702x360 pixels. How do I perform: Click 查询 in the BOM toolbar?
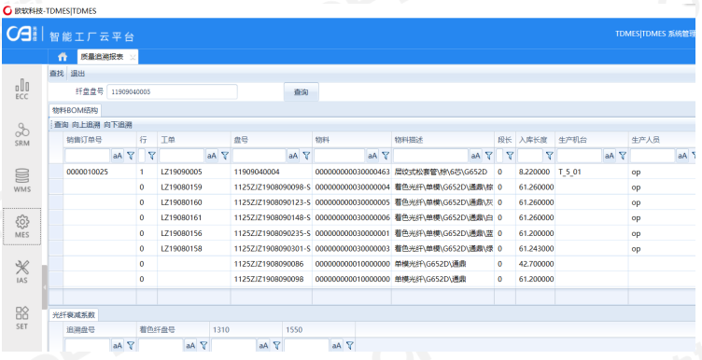(62, 125)
